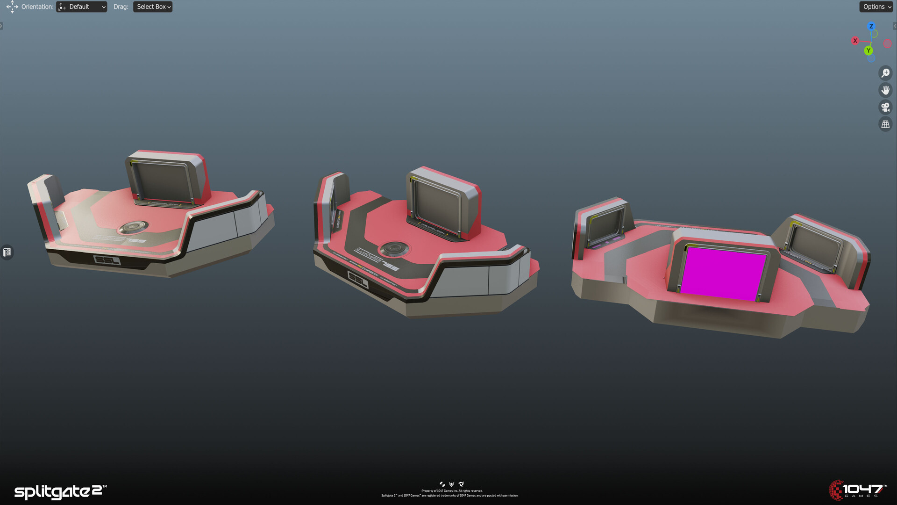Click the negative X axis dot beside the gizmo

click(x=887, y=43)
